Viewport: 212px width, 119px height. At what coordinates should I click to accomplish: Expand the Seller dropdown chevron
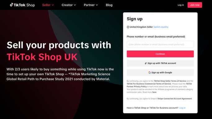[53, 5]
